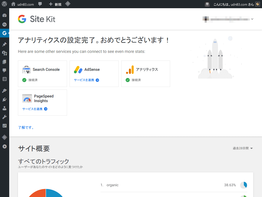The width and height of the screenshot is (262, 197).
Task: Click Search Console 接続済 checkmark
Action: 24,80
